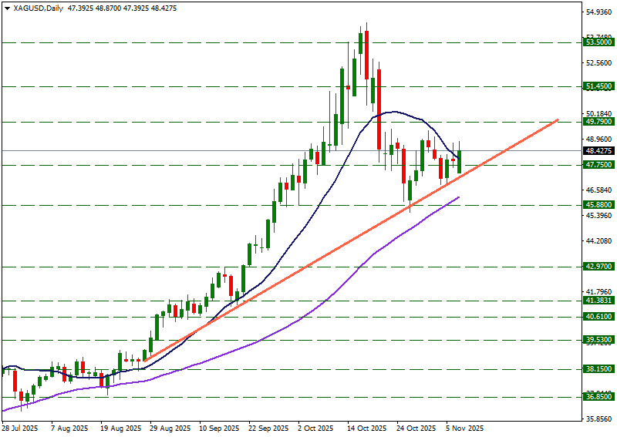Click the tallest red candle at the peak

[x=379, y=108]
